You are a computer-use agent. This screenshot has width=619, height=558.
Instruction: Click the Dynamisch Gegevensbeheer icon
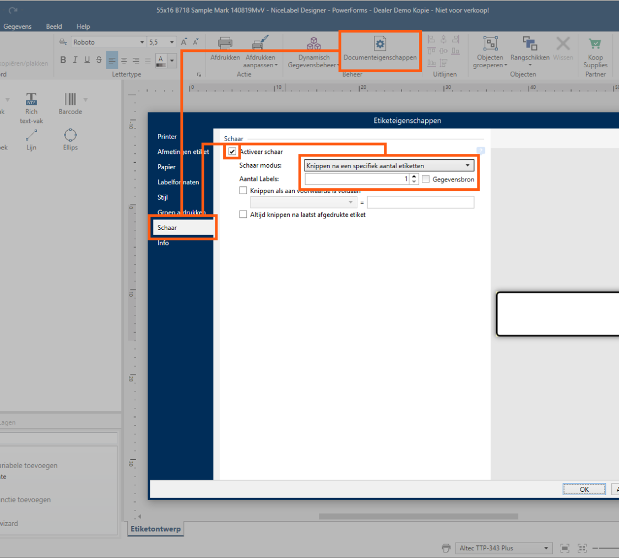314,44
